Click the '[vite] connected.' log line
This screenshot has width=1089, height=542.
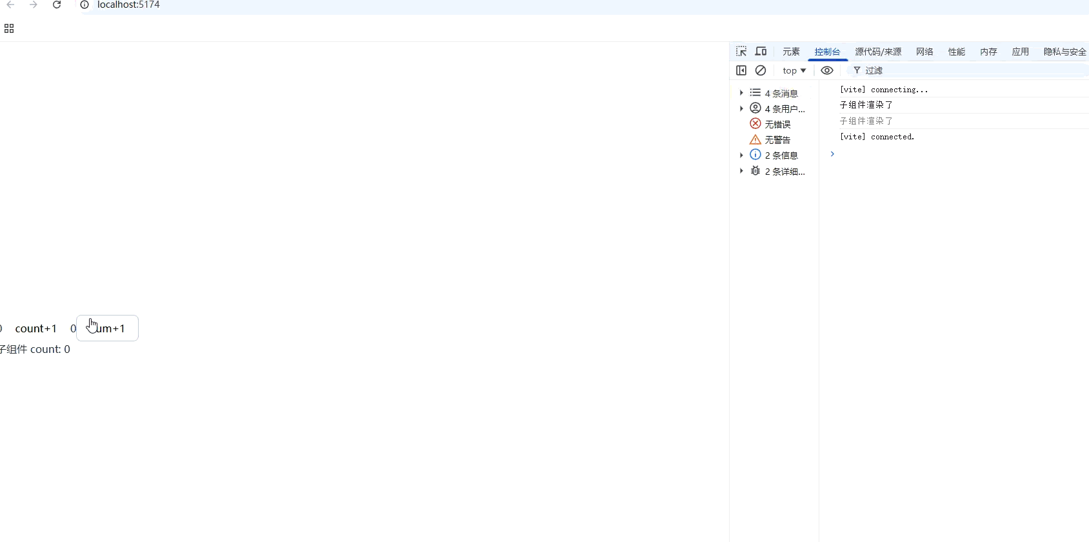pos(877,137)
